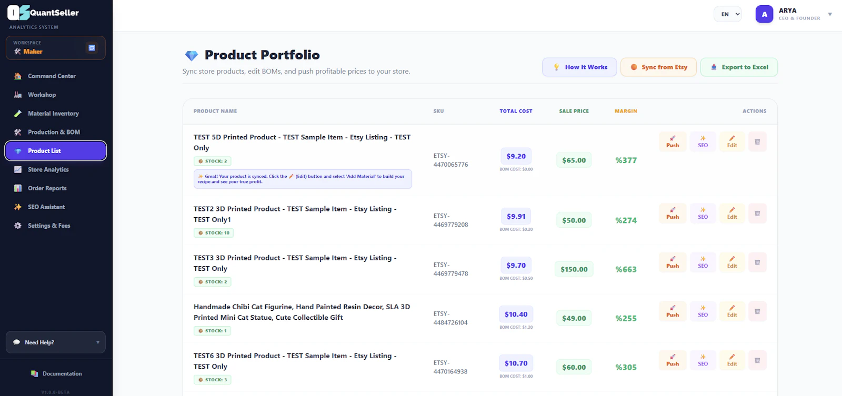
Task: Click the purple A avatar icon
Action: click(x=764, y=14)
